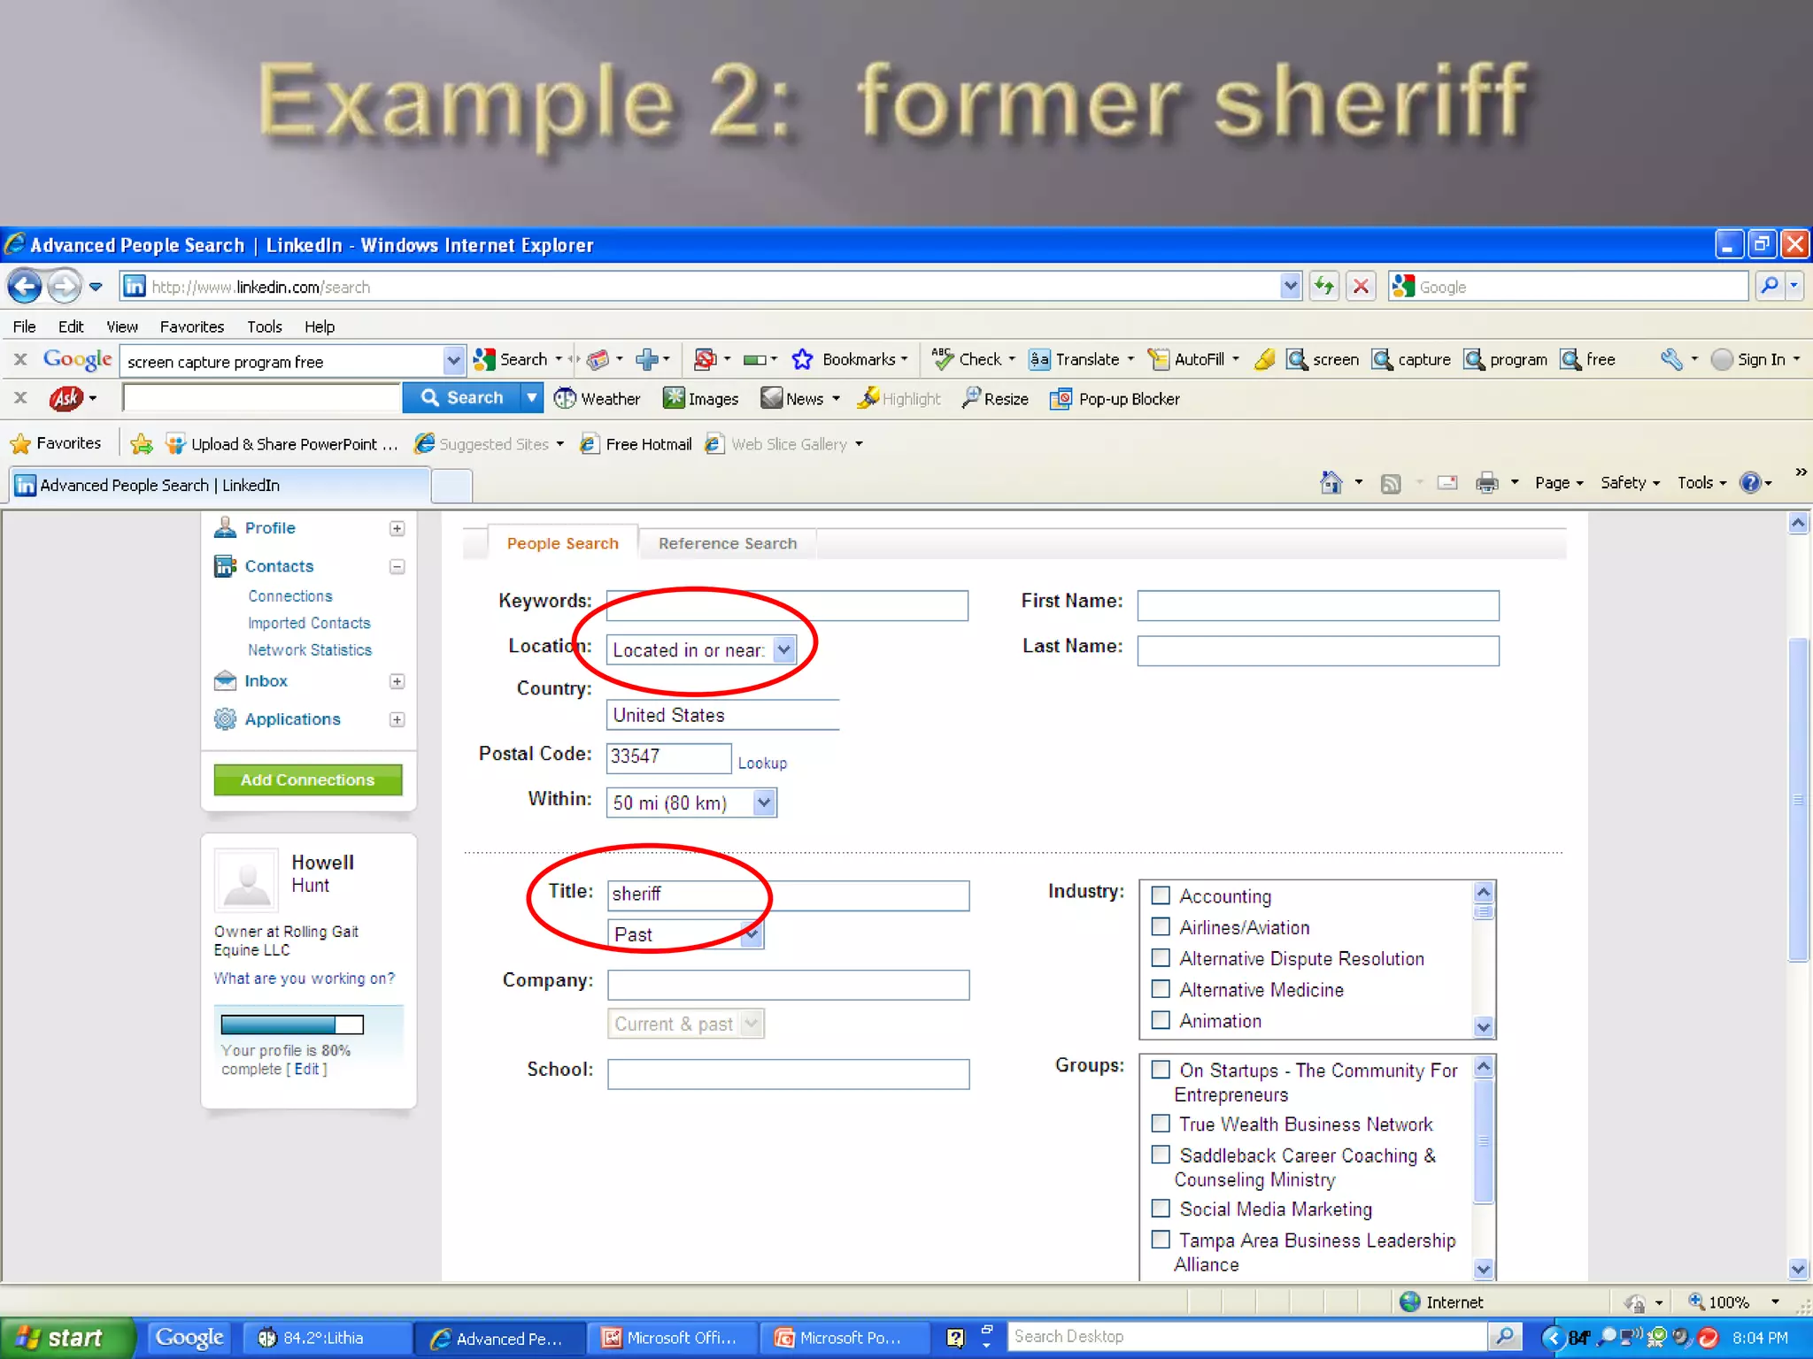The width and height of the screenshot is (1813, 1359).
Task: Expand the Applications sidebar section
Action: tap(397, 719)
